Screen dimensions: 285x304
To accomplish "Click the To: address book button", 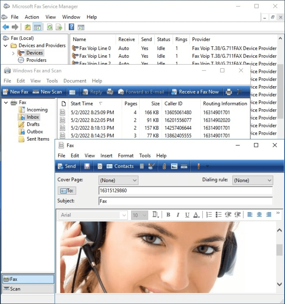I will 67,191.
